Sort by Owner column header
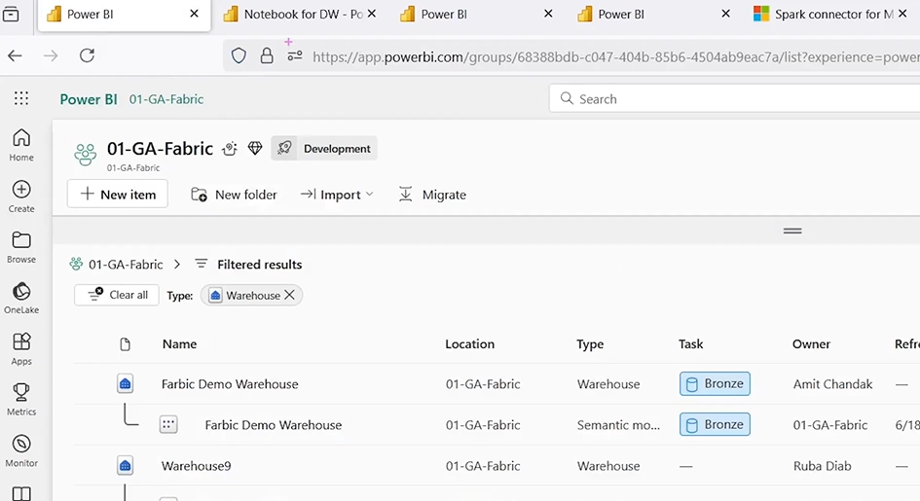 click(811, 344)
